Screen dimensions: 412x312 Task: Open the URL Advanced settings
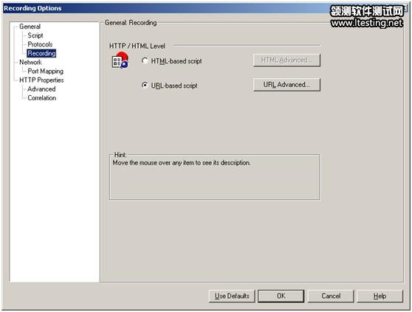click(286, 85)
